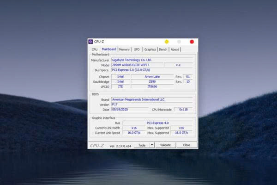Click the CPU Microcode value 0x118
The height and width of the screenshot is (185, 277).
point(183,110)
